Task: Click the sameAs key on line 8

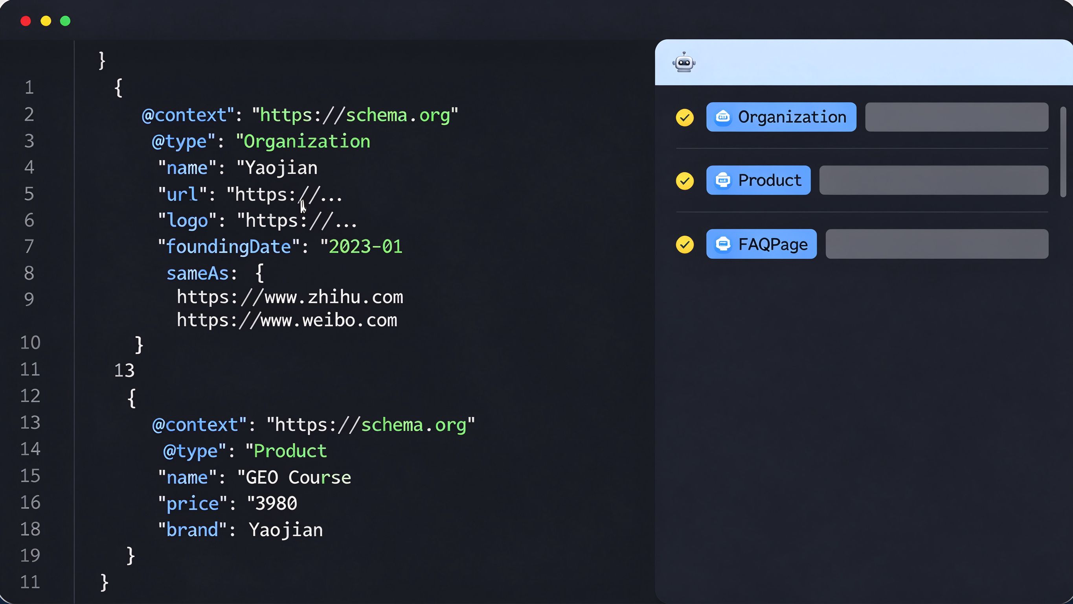Action: point(197,274)
